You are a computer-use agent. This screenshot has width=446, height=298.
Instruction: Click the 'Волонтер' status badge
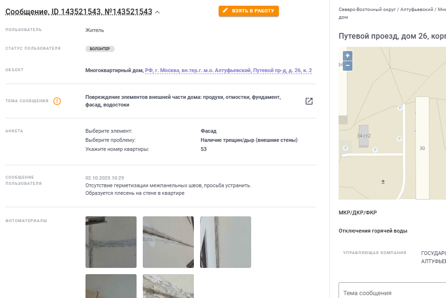click(x=100, y=49)
